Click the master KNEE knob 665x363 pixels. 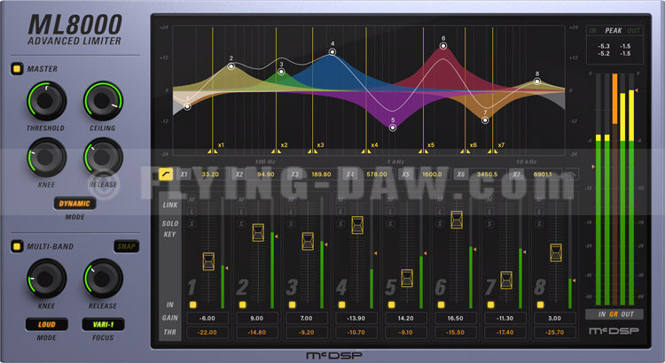point(47,158)
